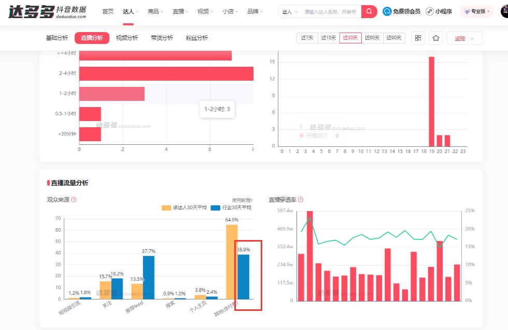
Task: Click help icon beside 直播穿透率
Action: click(301, 200)
